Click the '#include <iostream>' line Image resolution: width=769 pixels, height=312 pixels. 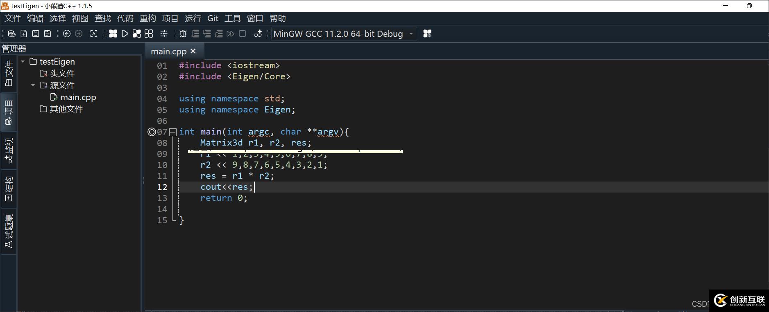(x=229, y=65)
